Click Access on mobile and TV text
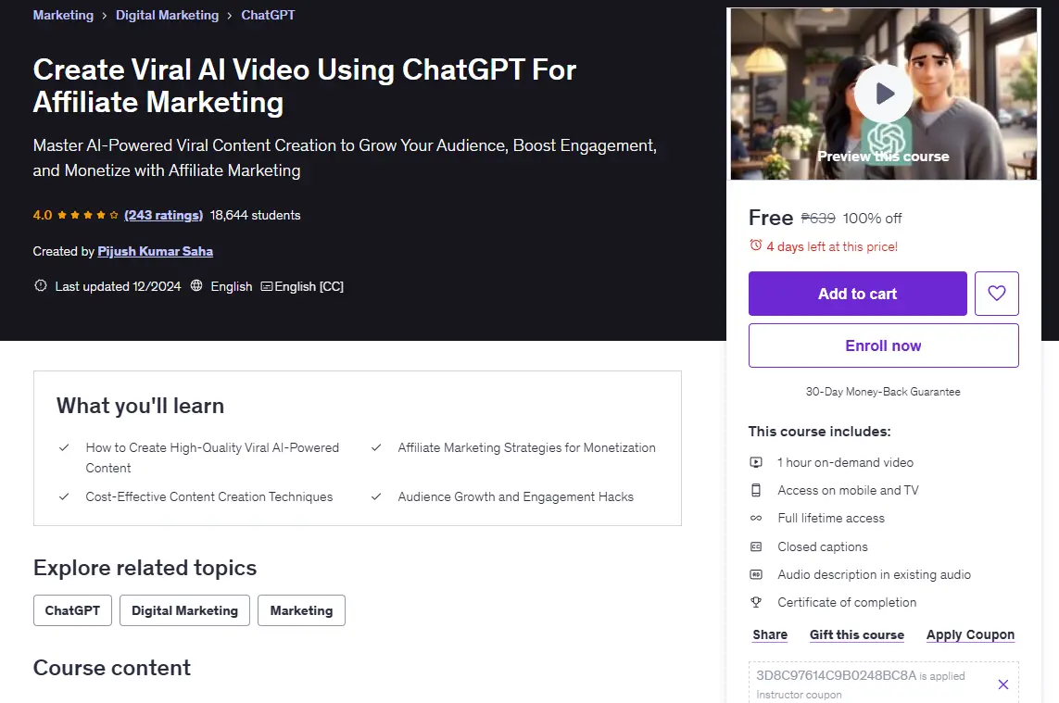1059x703 pixels. tap(849, 490)
